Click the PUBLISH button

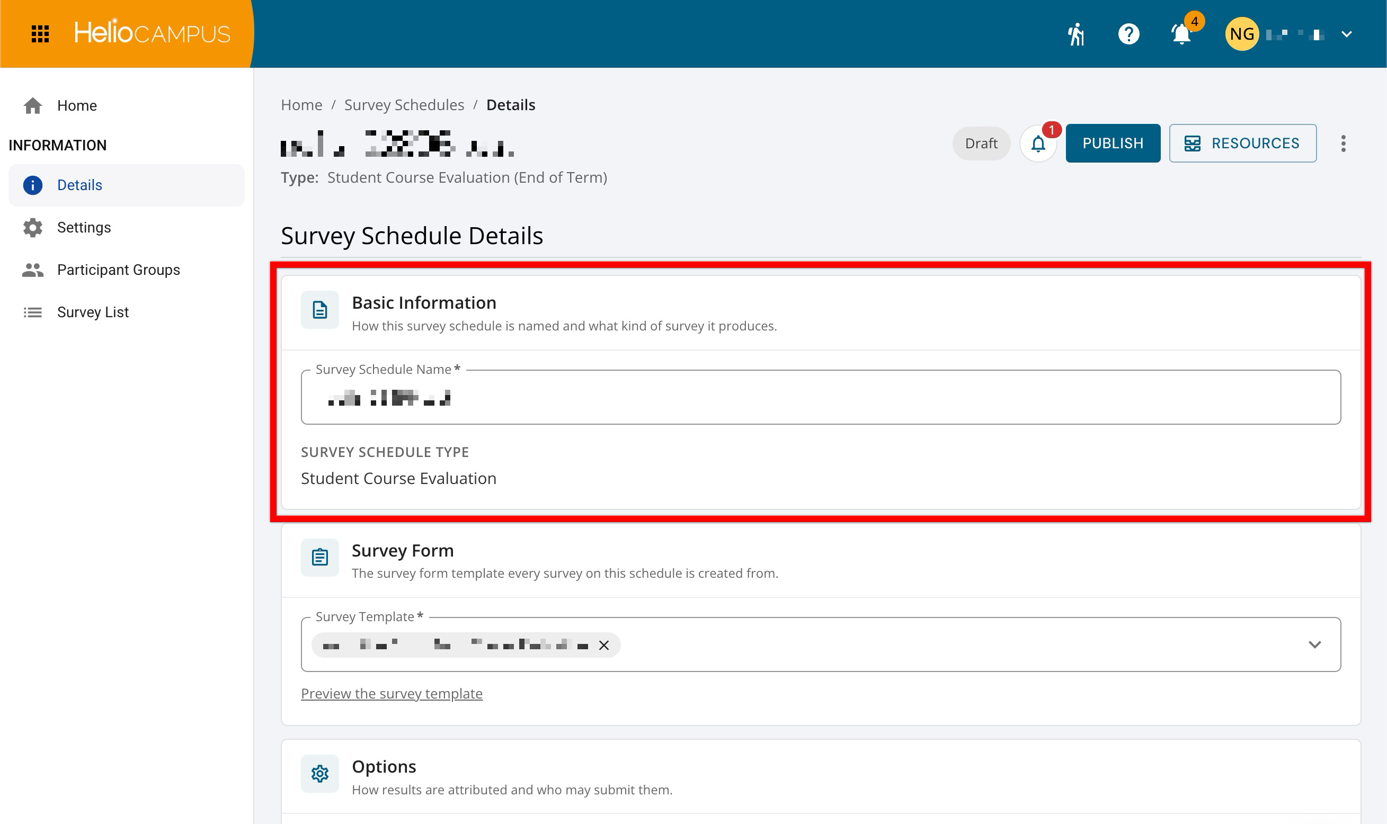click(1113, 144)
